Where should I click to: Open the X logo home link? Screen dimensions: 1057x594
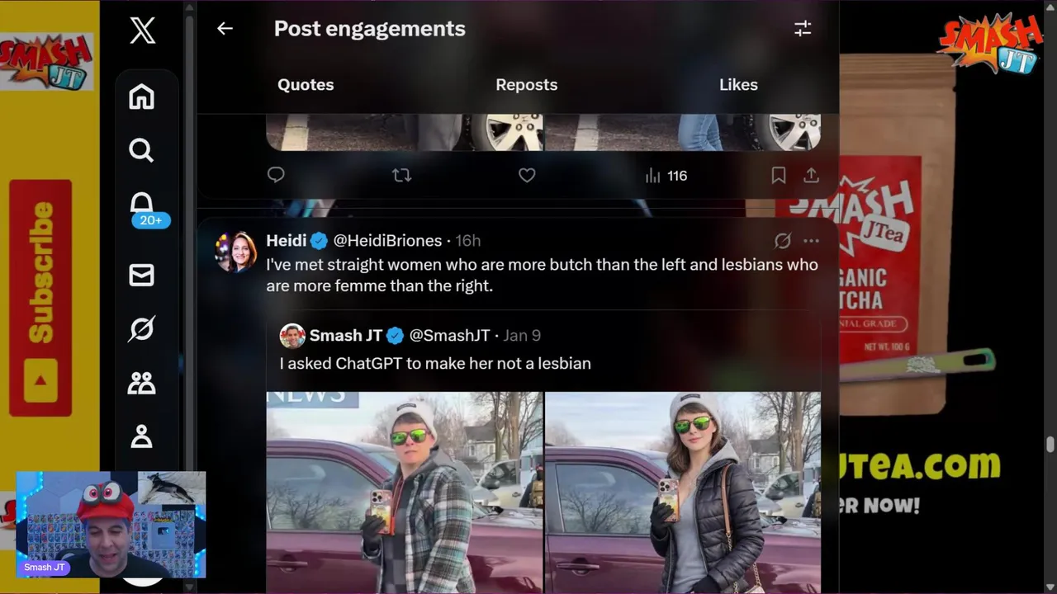(x=142, y=31)
